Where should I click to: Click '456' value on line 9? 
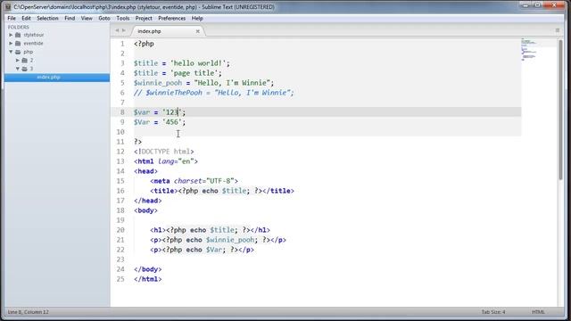pyautogui.click(x=172, y=122)
